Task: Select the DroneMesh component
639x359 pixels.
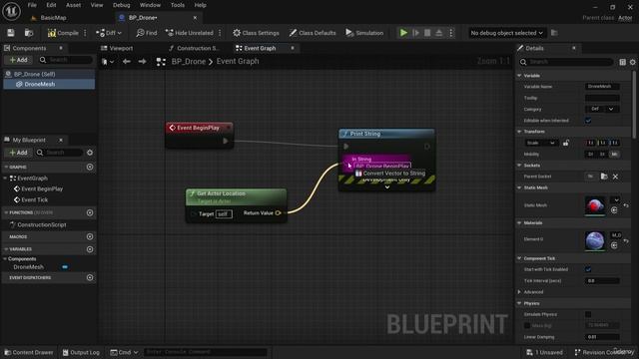Action: 49,84
